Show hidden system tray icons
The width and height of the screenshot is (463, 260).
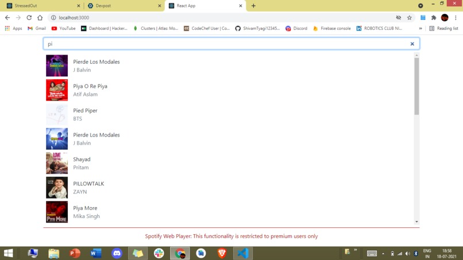383,254
